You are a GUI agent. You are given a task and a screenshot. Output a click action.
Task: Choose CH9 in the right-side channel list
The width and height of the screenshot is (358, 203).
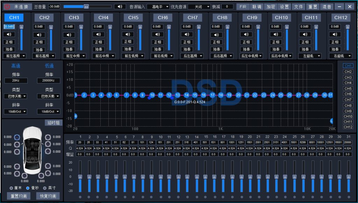tap(348, 111)
